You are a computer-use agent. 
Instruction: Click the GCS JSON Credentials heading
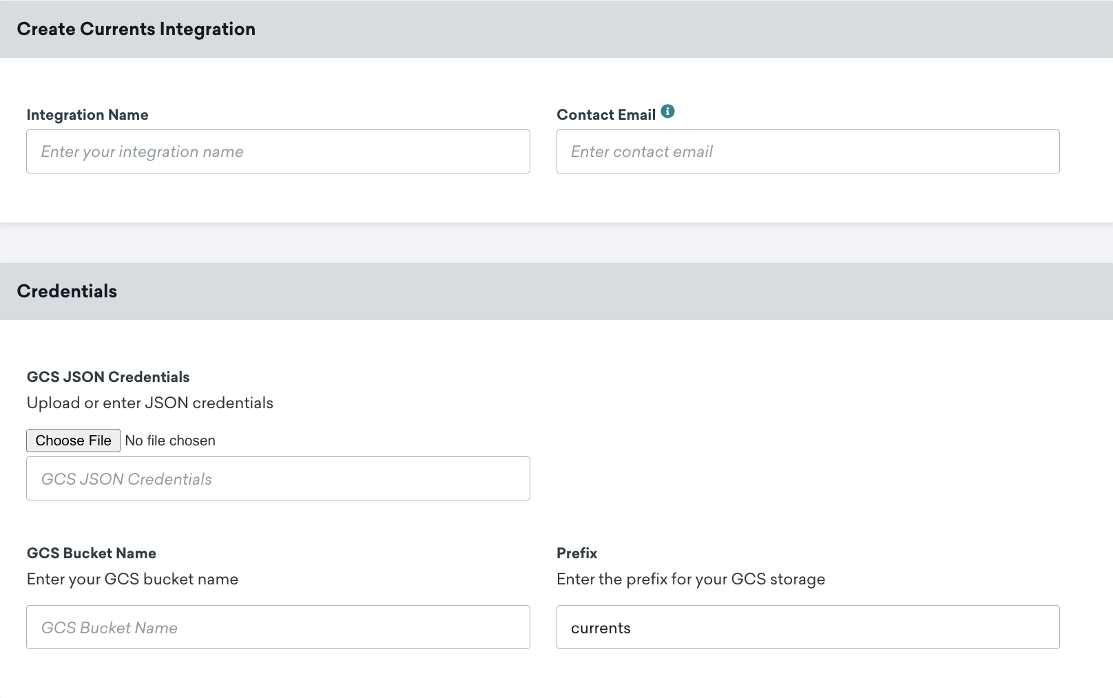[x=107, y=377]
